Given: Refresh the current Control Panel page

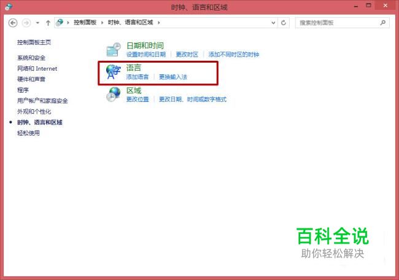Looking at the screenshot, I should (284, 23).
